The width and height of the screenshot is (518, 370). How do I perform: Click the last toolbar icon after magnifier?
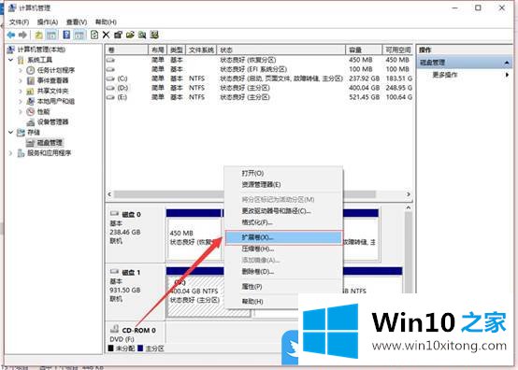click(154, 35)
